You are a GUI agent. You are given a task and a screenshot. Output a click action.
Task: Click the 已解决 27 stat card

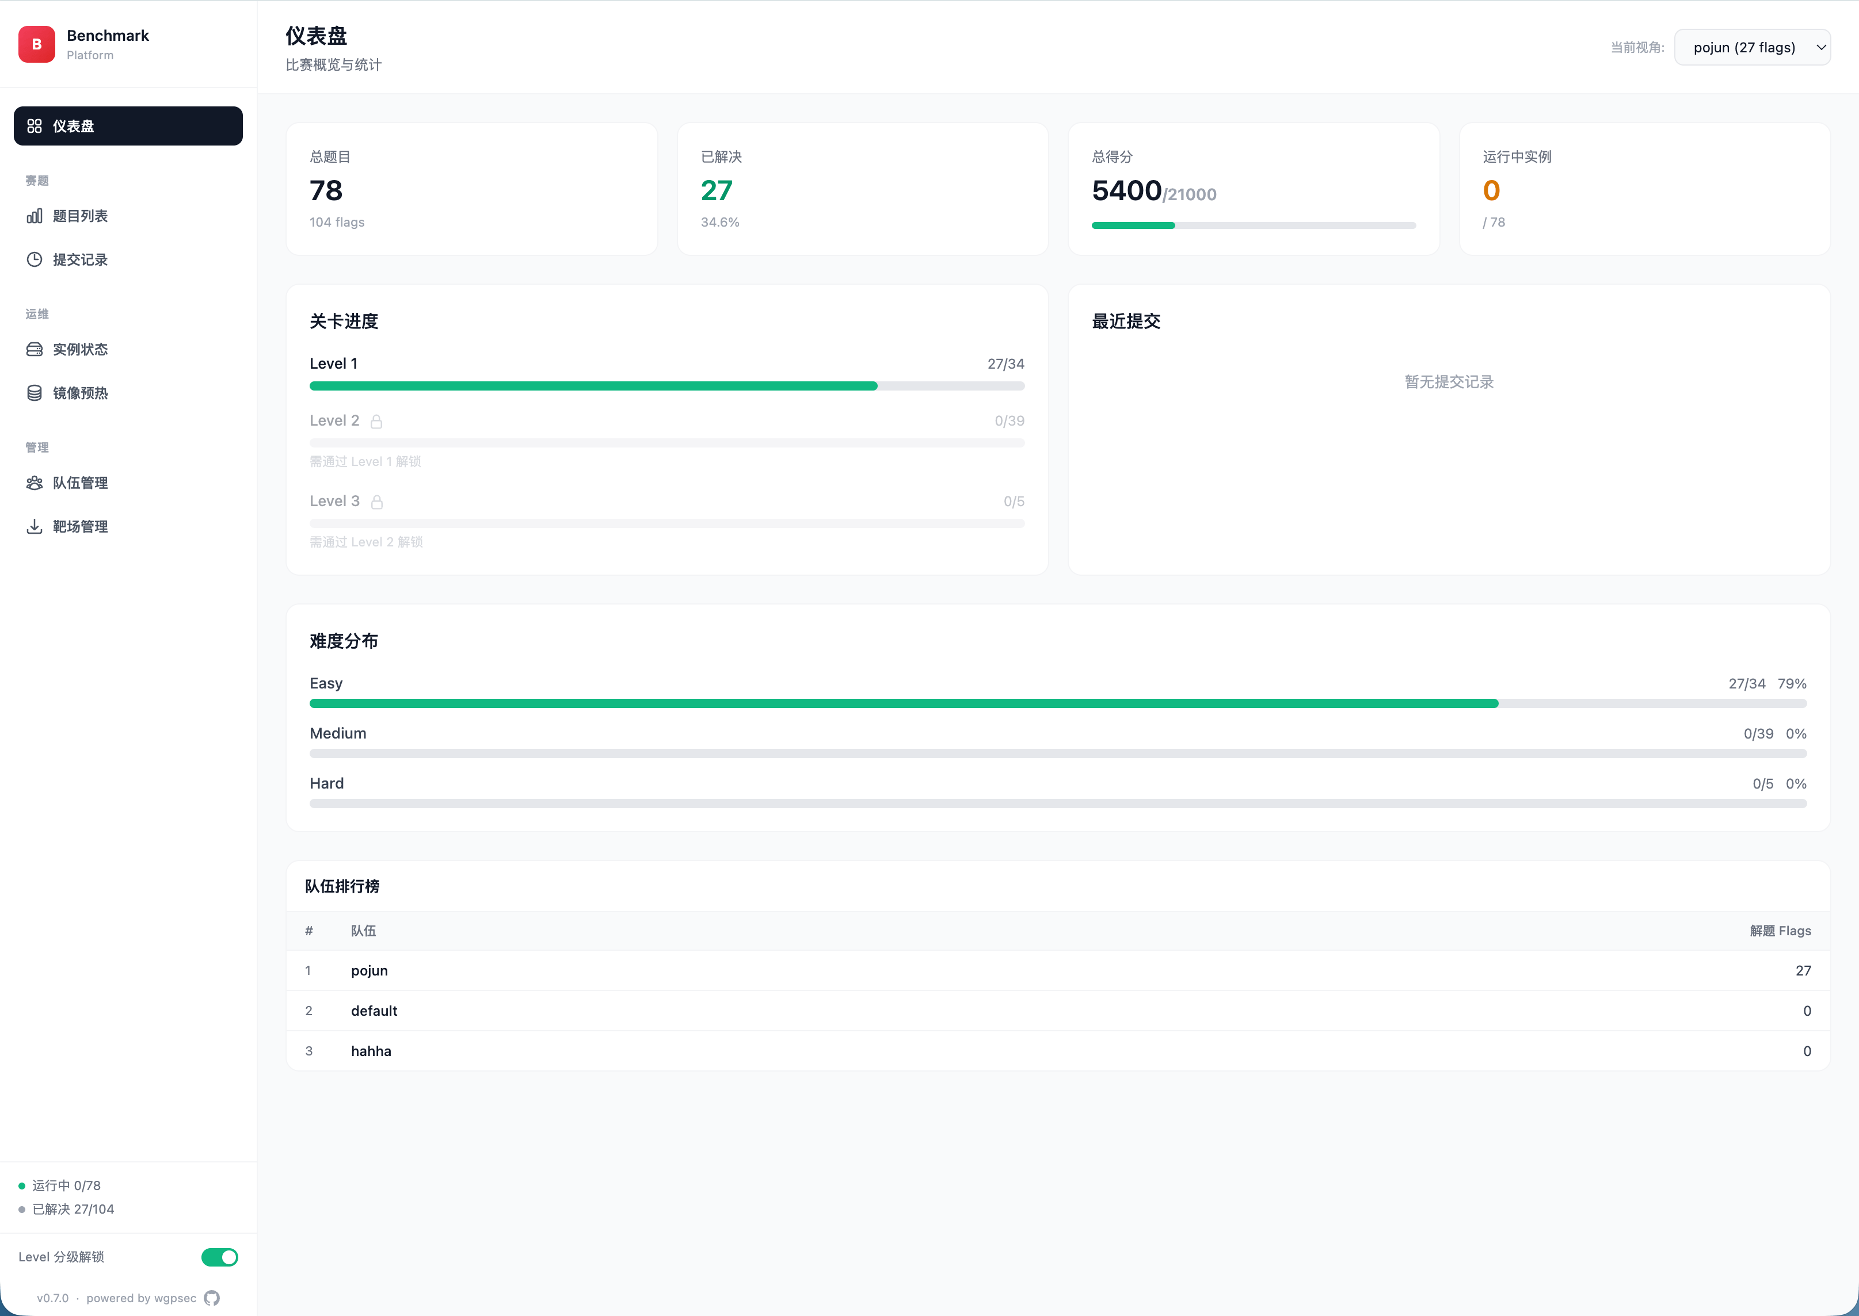tap(863, 189)
